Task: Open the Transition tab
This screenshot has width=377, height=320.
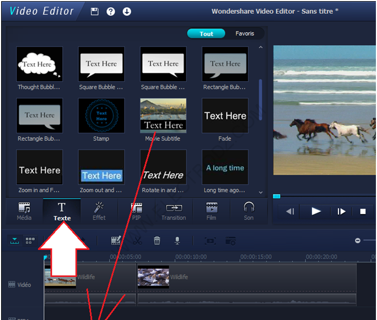Action: point(174,211)
